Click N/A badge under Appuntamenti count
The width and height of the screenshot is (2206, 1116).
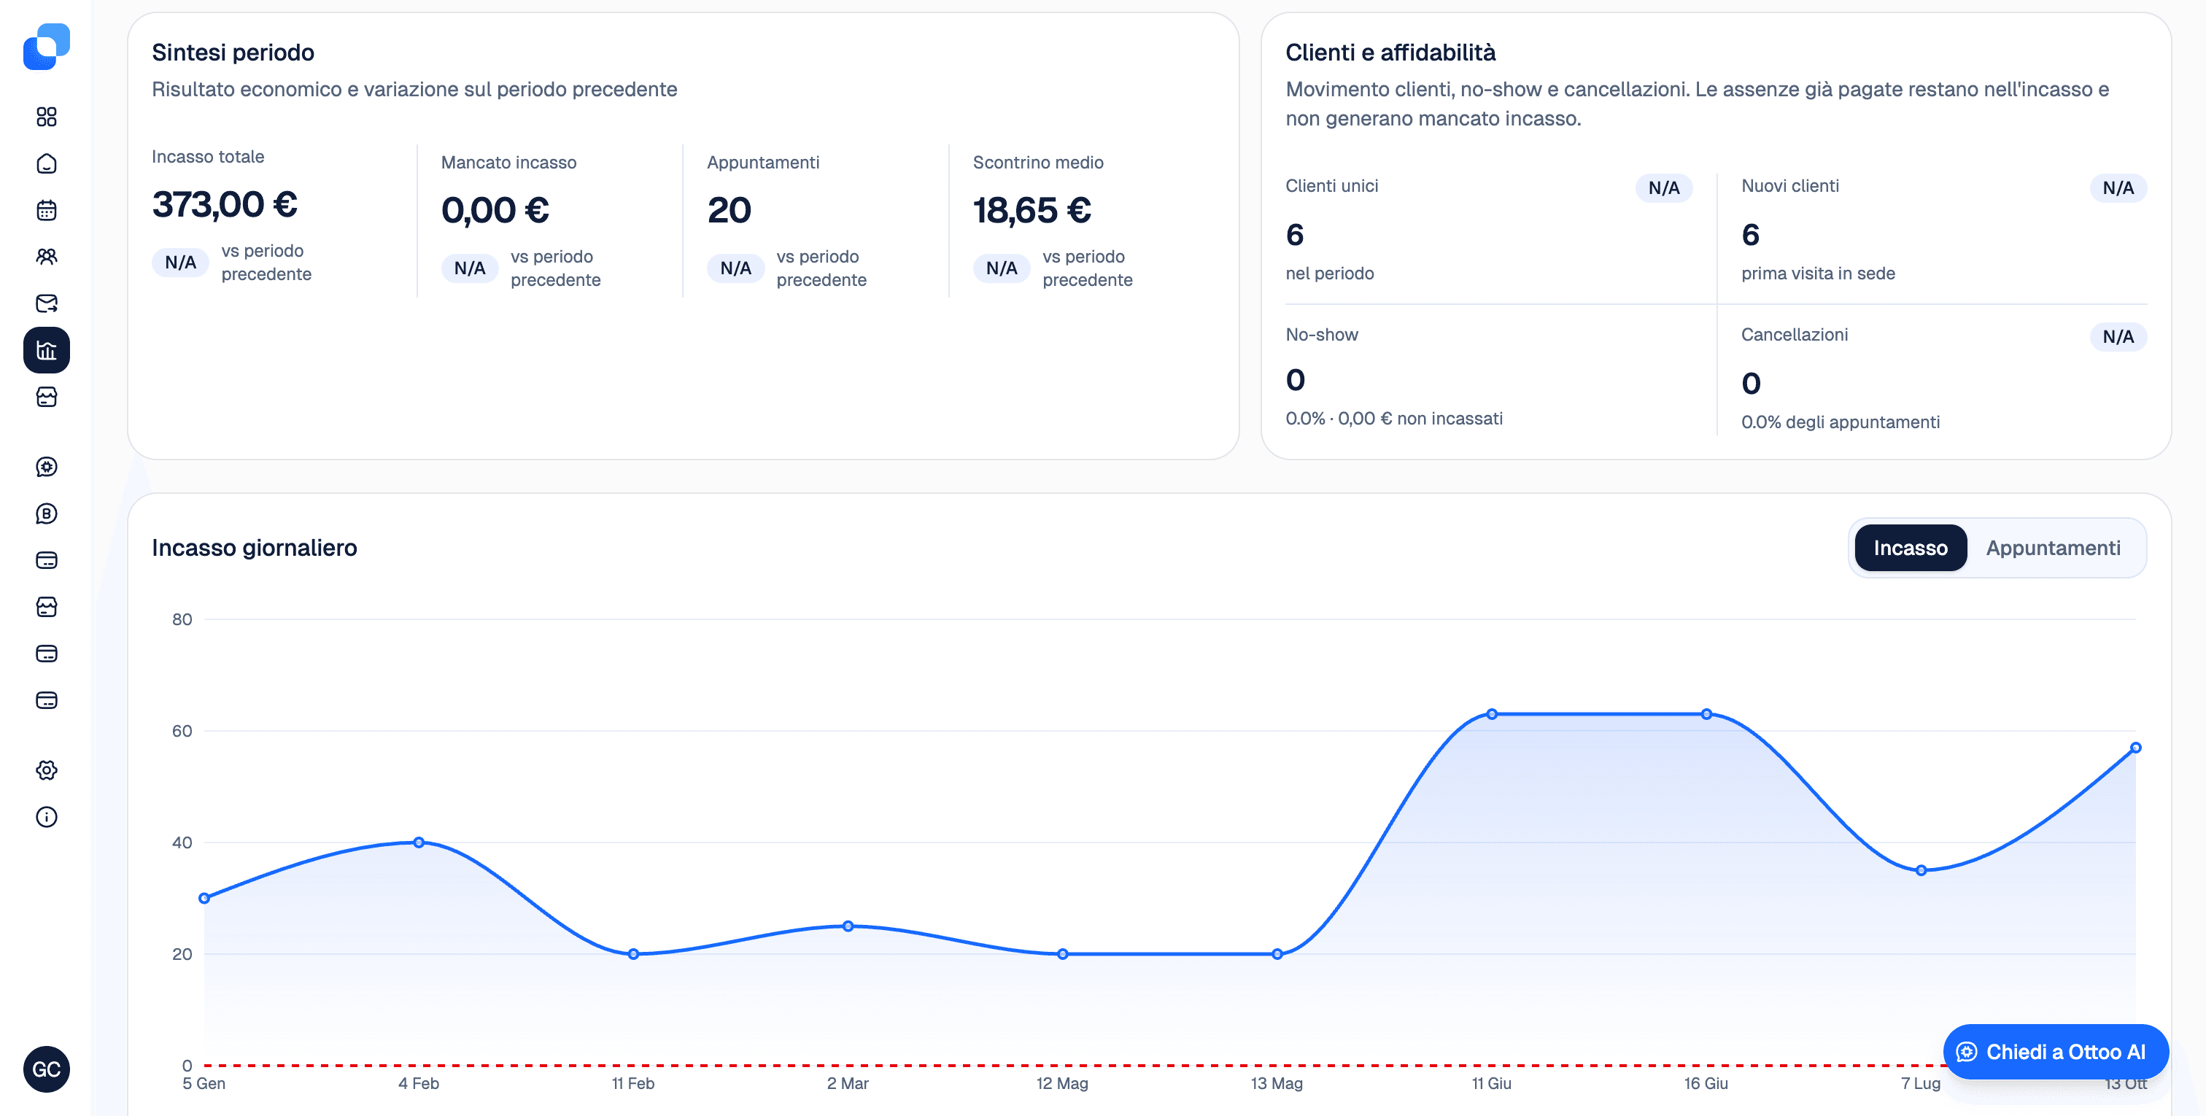735,268
